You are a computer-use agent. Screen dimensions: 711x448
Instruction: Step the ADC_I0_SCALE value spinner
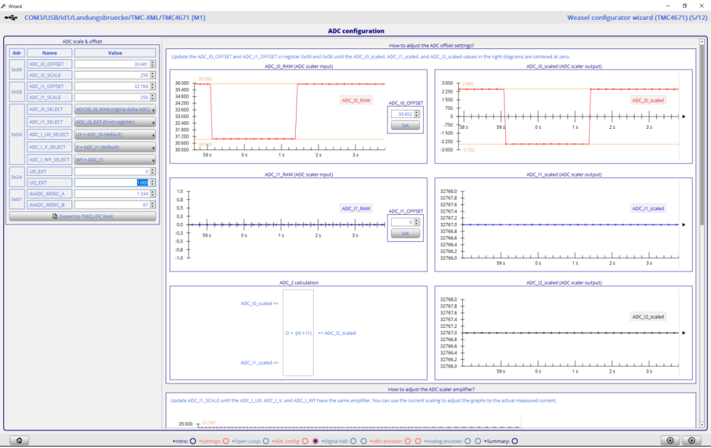click(153, 75)
